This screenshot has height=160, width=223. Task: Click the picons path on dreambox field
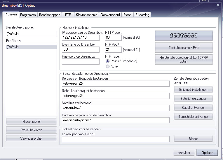[116, 120]
